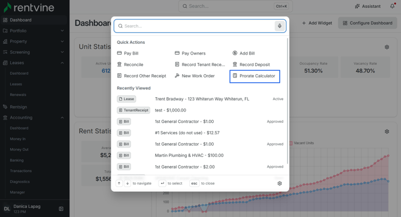Open the Assistant
The width and height of the screenshot is (401, 217).
click(x=367, y=7)
